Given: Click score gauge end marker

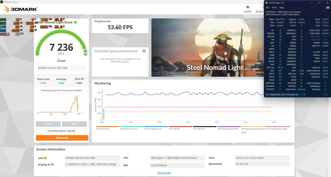Looking at the screenshot, I should point(85,51).
